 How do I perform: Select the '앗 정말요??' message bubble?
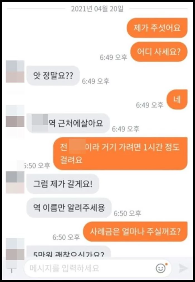(x=53, y=76)
